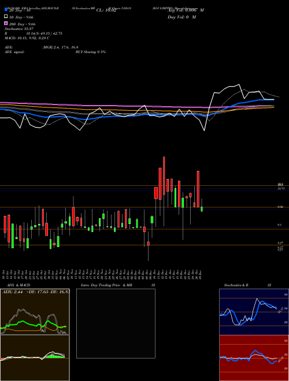Click the last green candlestick on chart
The width and height of the screenshot is (289, 381).
tap(202, 209)
